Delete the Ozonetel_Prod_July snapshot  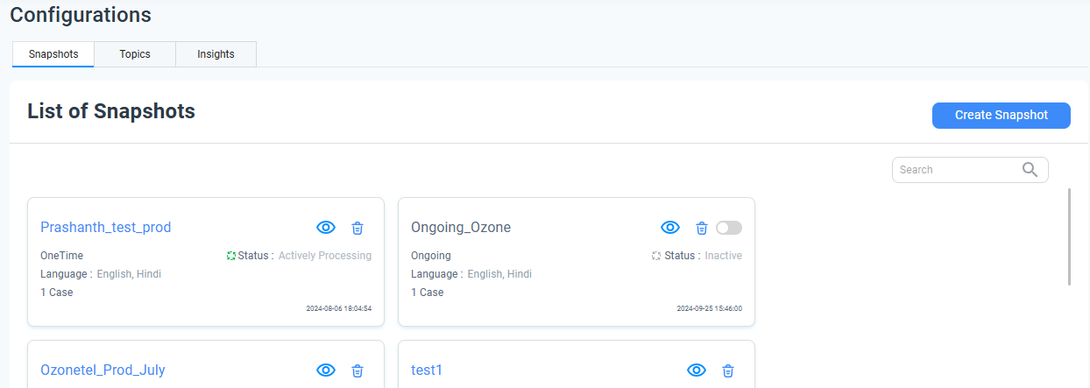click(357, 370)
